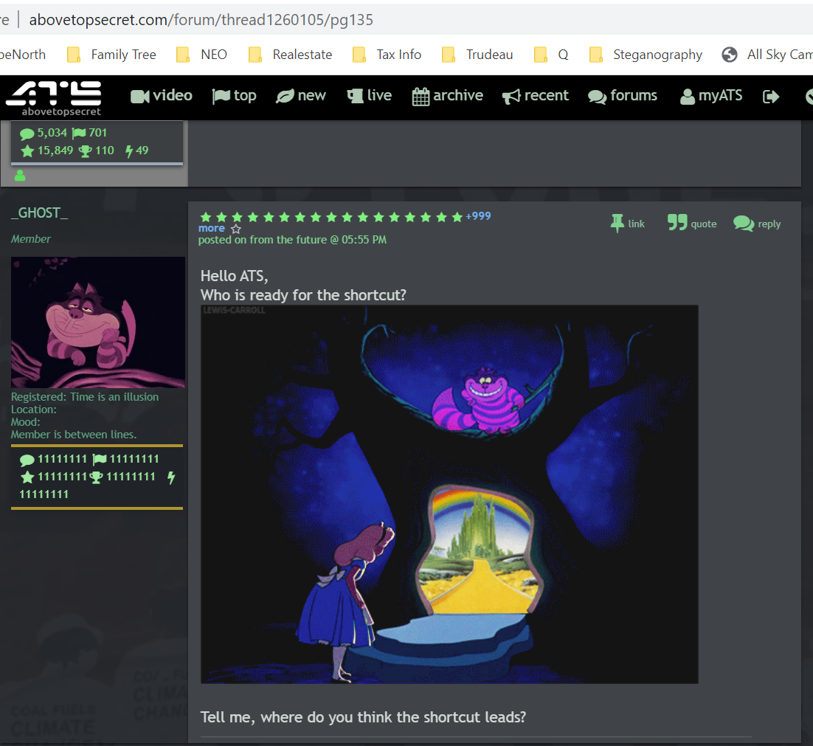Open the Trudeau bookmark folder

477,55
